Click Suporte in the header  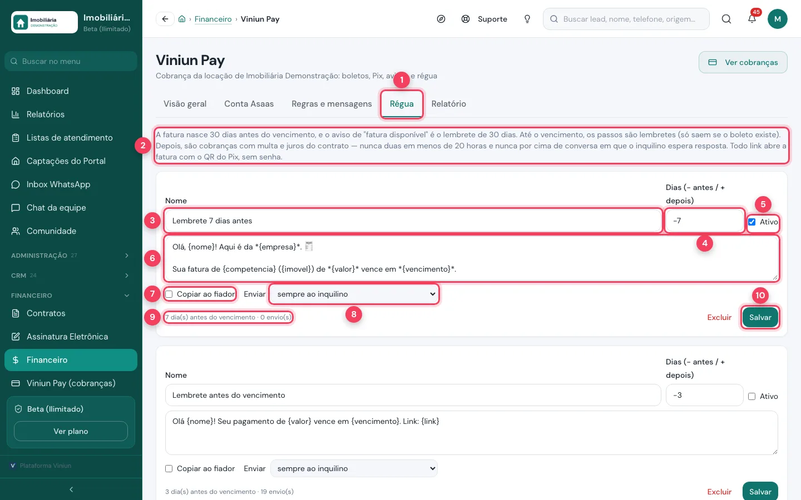485,19
